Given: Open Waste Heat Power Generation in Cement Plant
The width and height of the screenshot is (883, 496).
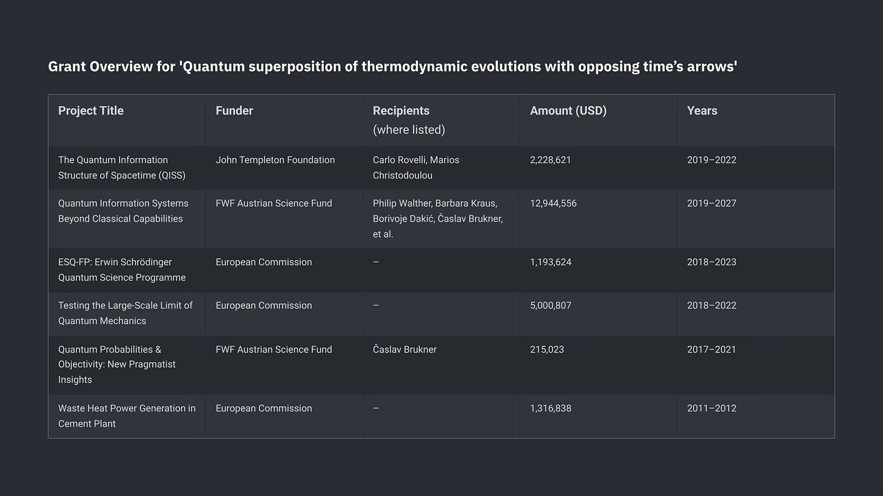Looking at the screenshot, I should click(x=127, y=416).
